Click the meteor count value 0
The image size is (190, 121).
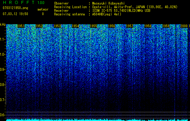click(43, 14)
